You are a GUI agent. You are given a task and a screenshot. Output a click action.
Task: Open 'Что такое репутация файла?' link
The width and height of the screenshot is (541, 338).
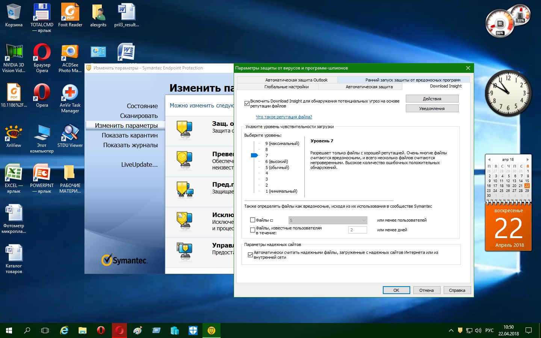pos(284,117)
